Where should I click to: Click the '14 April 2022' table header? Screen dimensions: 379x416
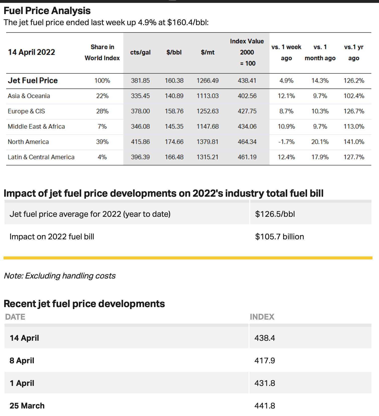[x=31, y=52]
